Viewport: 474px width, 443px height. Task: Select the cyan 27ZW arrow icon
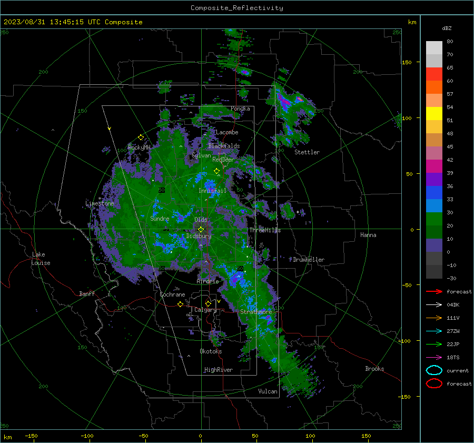click(x=434, y=331)
